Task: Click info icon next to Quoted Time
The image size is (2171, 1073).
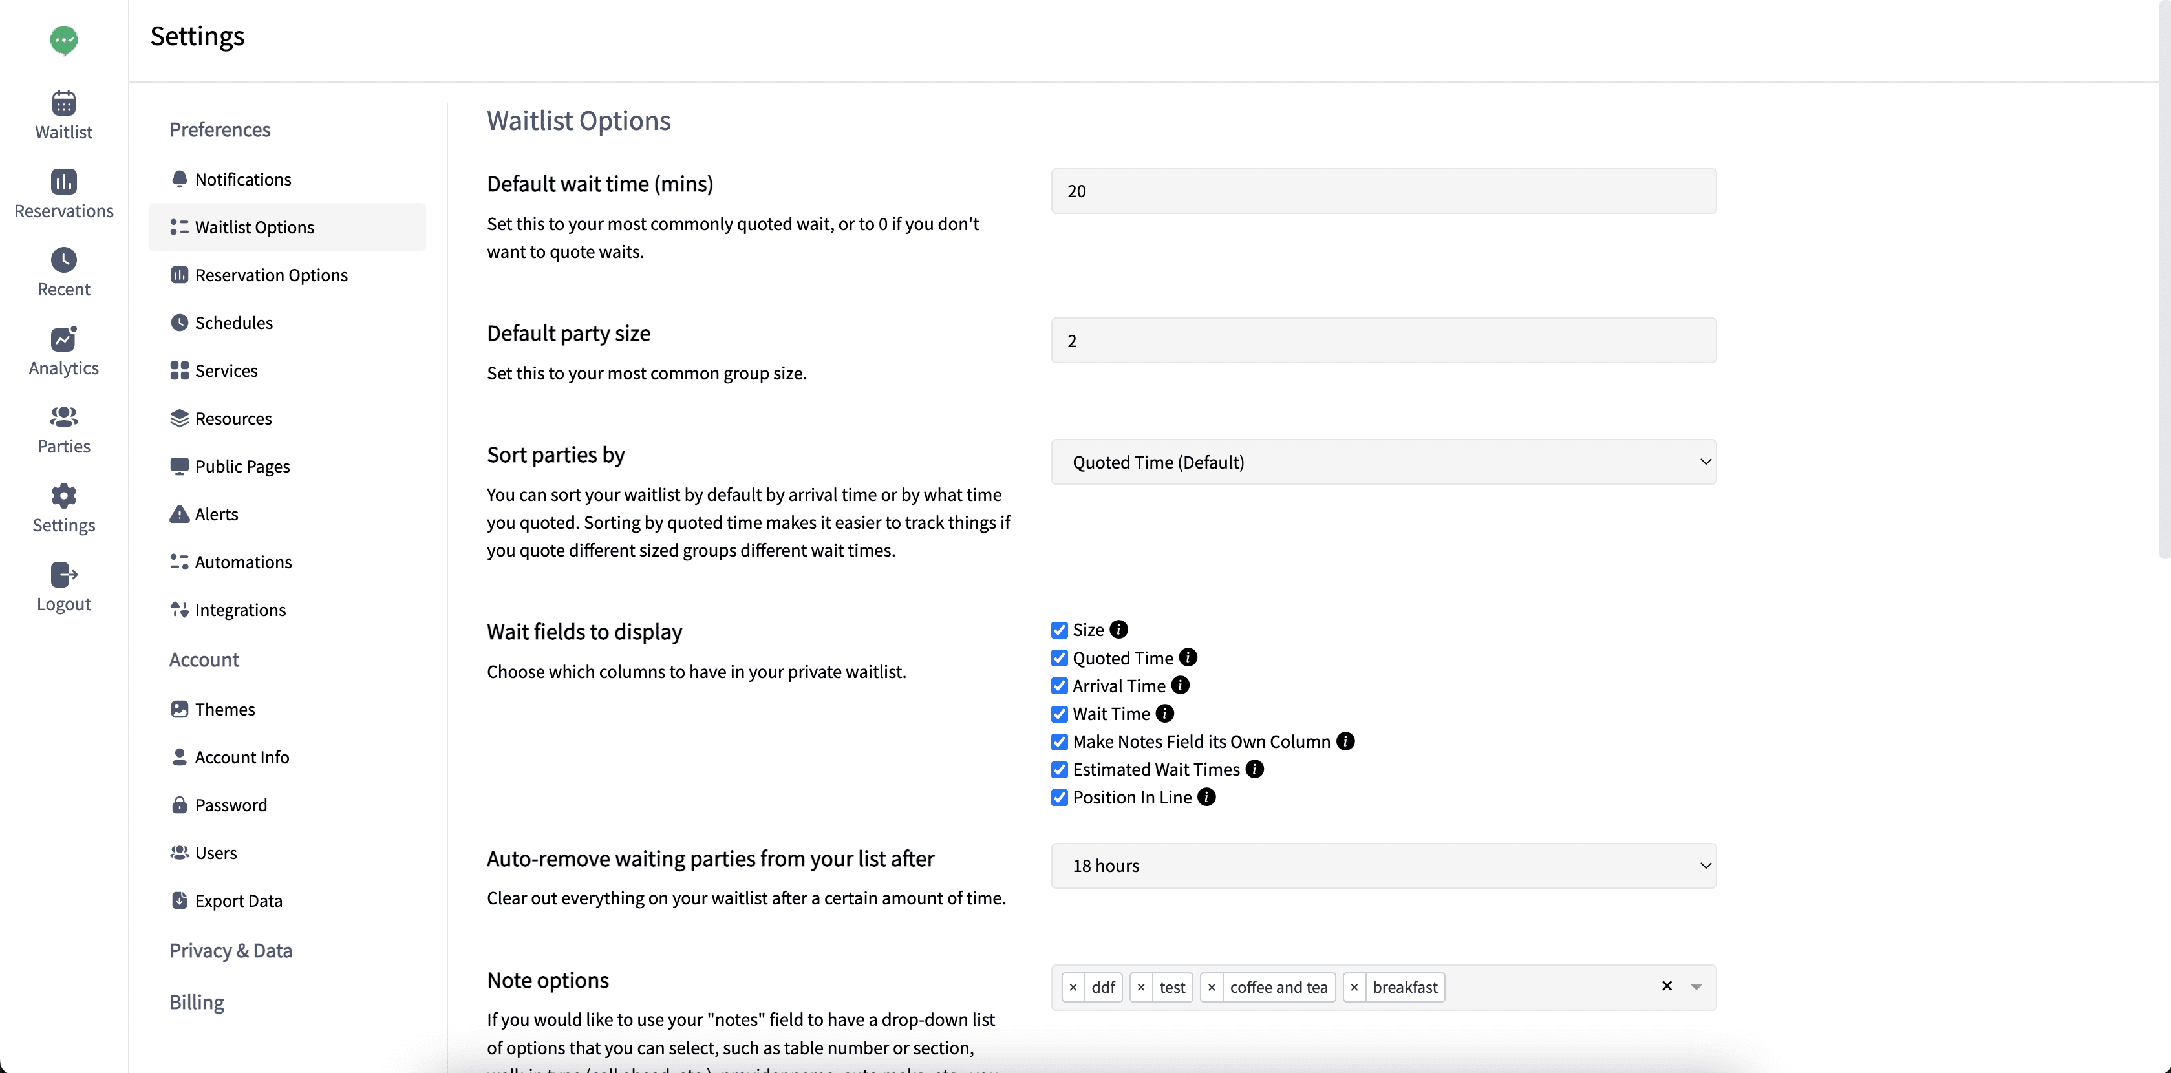Action: (x=1188, y=657)
